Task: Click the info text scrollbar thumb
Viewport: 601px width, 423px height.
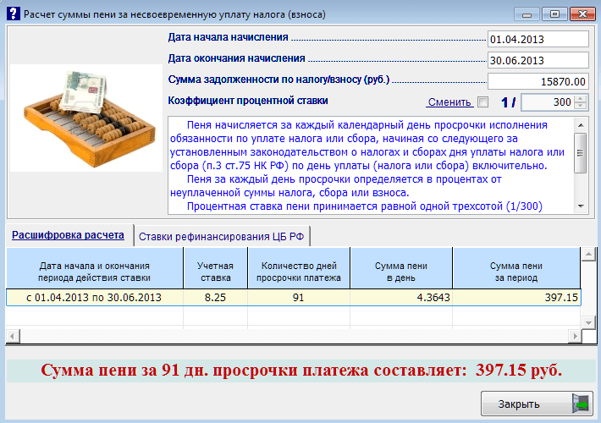Action: (581, 153)
